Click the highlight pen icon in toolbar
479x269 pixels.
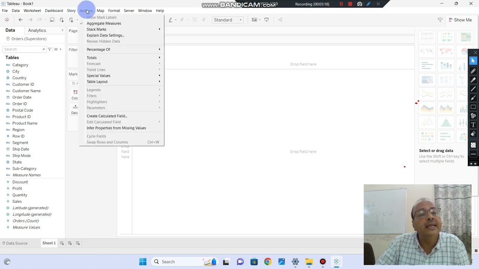pyautogui.click(x=170, y=20)
